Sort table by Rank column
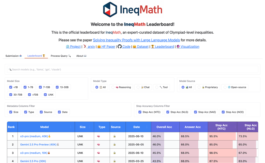The image size is (265, 163). coord(12,127)
